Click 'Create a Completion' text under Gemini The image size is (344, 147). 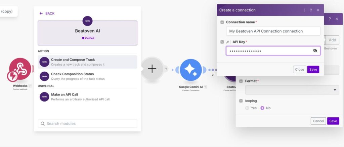point(191,90)
